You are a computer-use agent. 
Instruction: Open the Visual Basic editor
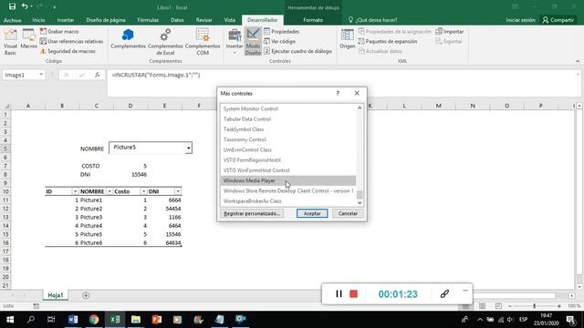click(x=10, y=42)
